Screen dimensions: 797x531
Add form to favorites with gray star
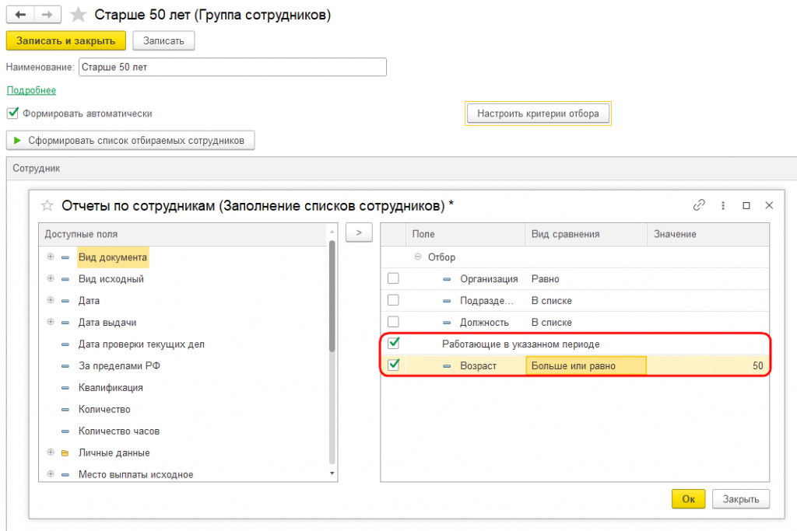click(x=78, y=15)
